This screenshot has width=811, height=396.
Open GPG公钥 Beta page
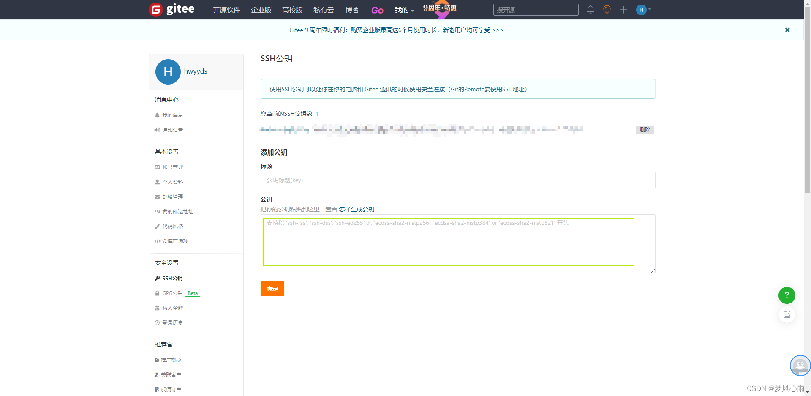[x=177, y=293]
